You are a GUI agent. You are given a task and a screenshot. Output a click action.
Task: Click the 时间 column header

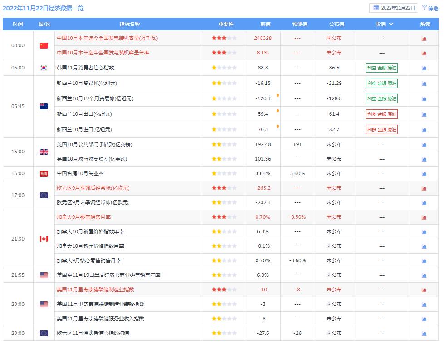click(x=18, y=24)
